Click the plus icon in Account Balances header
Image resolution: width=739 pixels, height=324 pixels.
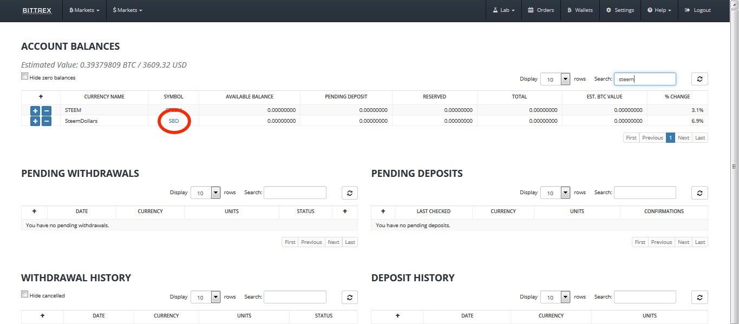[x=41, y=97]
